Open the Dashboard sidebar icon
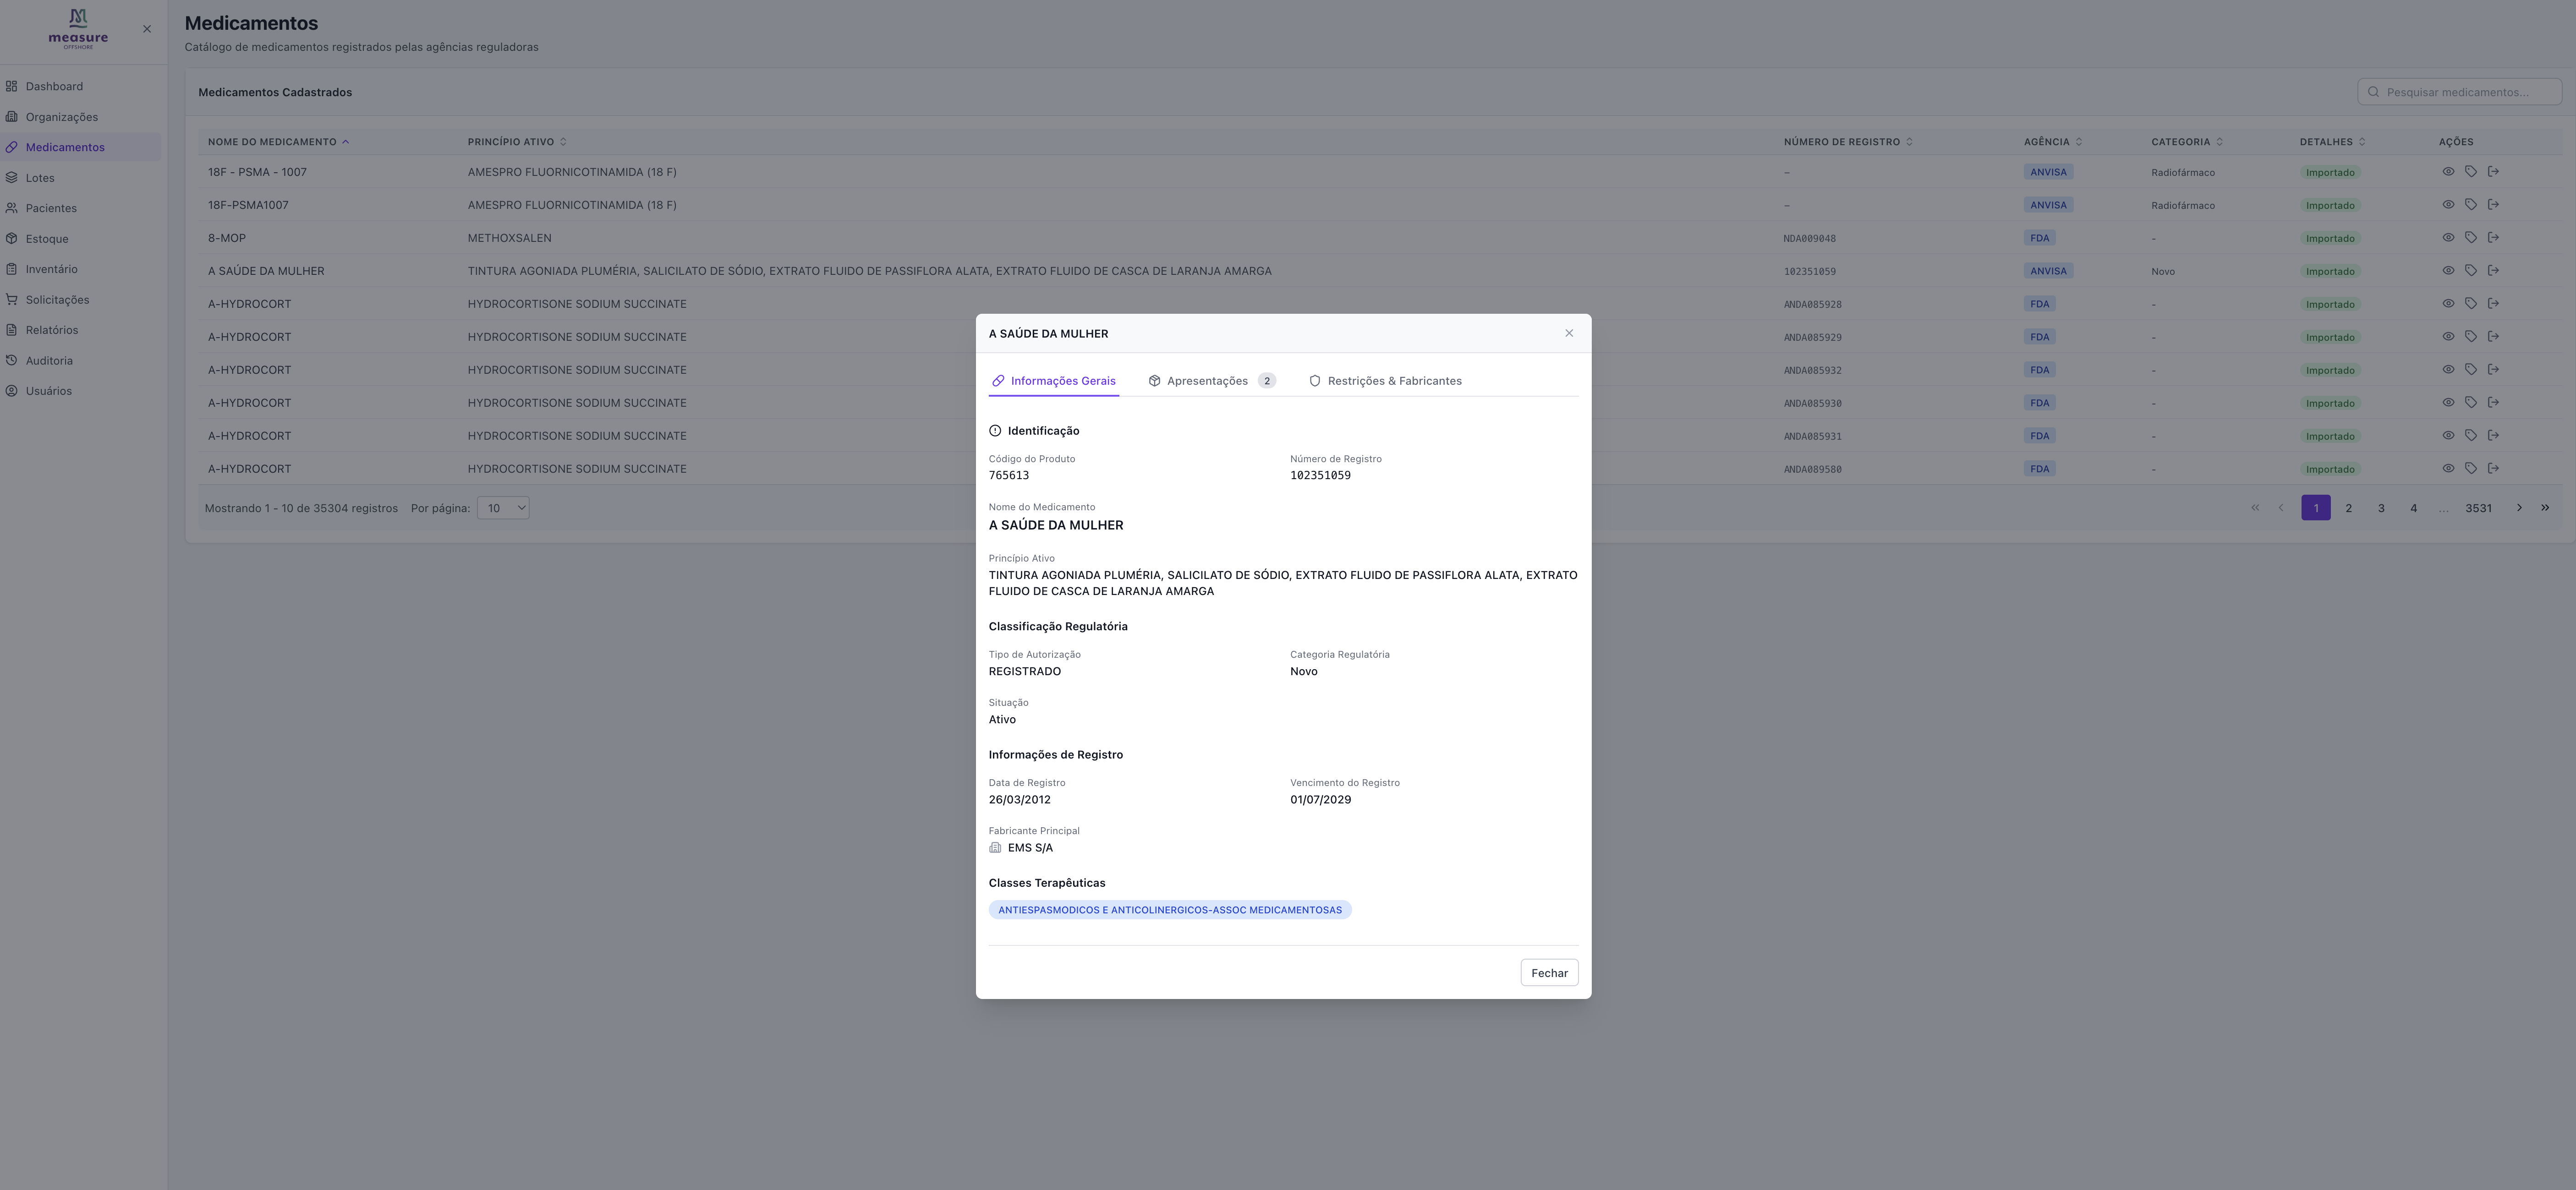 click(12, 86)
